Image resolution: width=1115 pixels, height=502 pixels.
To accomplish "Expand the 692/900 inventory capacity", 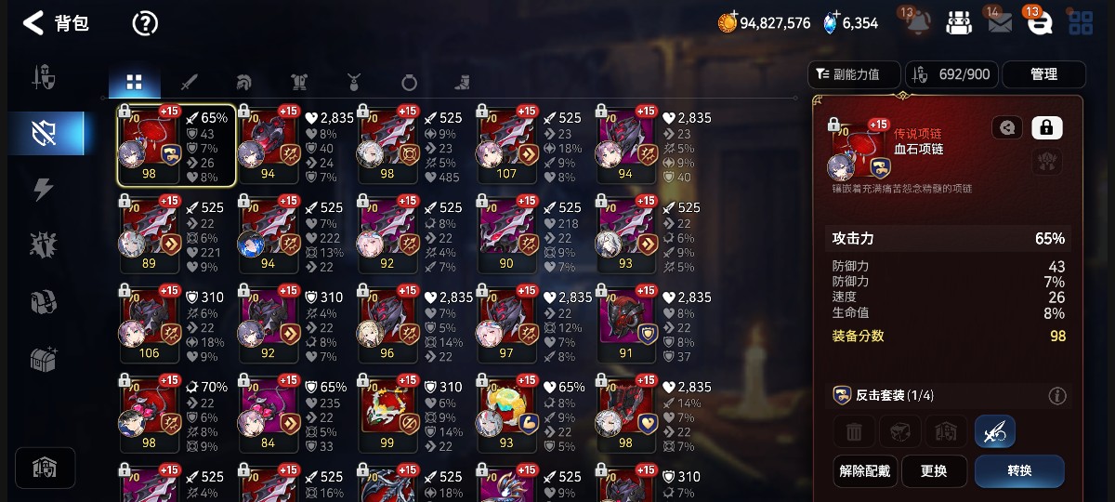I will [951, 74].
